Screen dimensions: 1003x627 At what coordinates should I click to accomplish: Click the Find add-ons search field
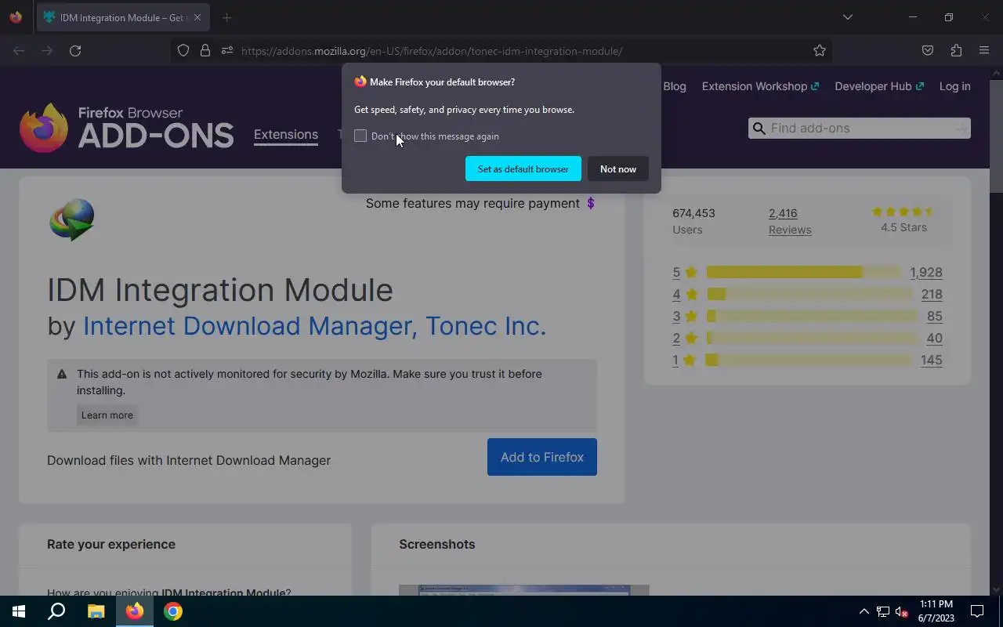(859, 128)
